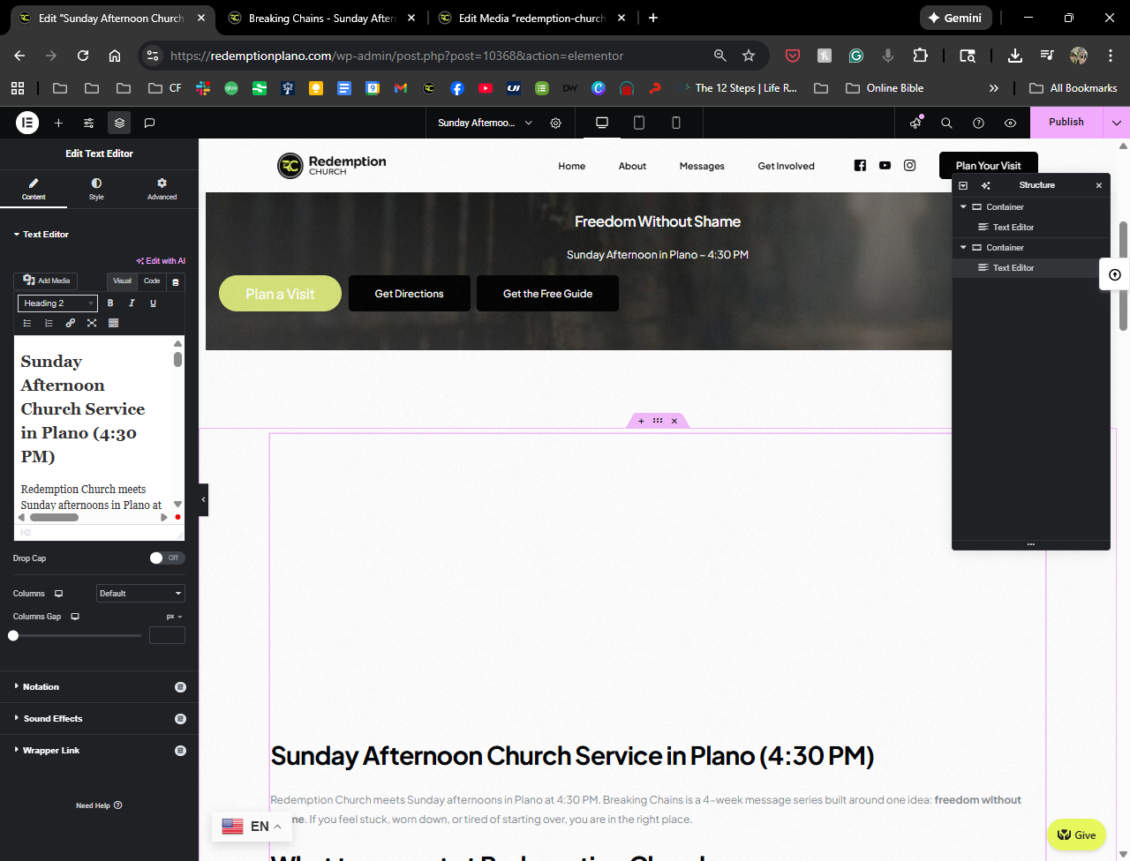Switch to tablet responsive view
Screen dimensions: 1130x861
639,123
